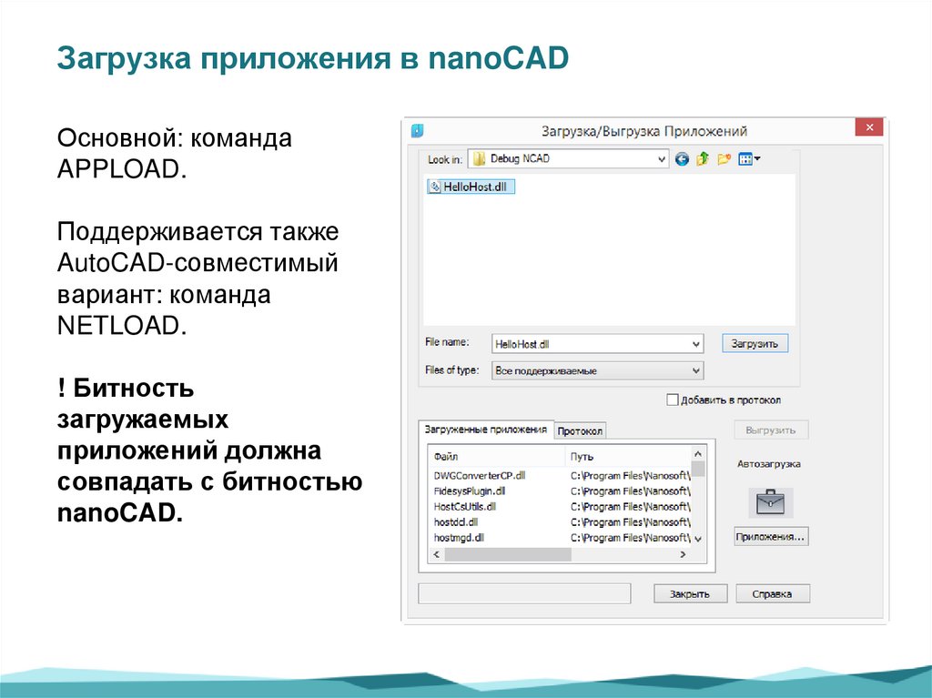The height and width of the screenshot is (698, 932).
Task: Click the briefcase Startup Suite icon
Action: point(770,502)
